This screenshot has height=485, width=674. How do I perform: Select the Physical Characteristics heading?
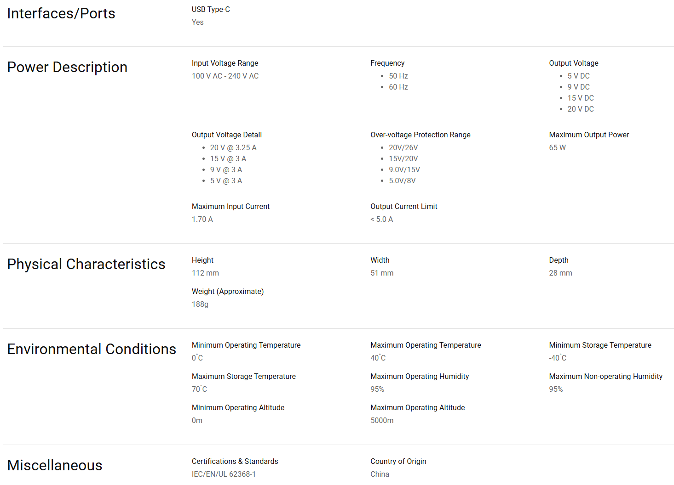pyautogui.click(x=86, y=265)
